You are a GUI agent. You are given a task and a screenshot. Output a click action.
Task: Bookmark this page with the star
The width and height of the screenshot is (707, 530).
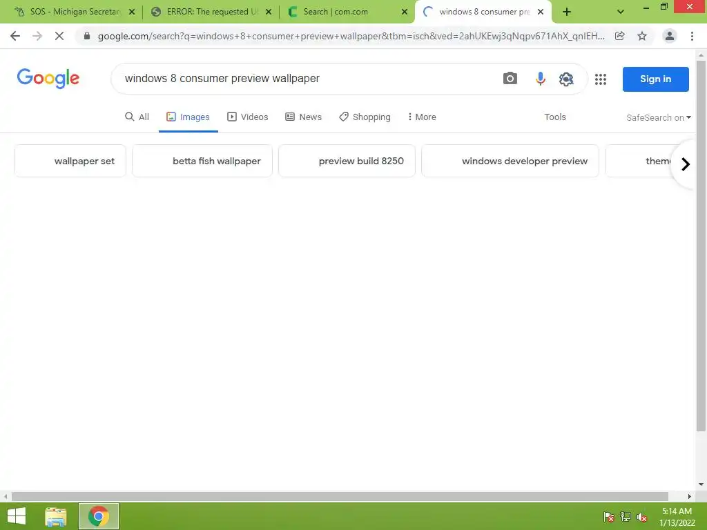[x=642, y=36]
